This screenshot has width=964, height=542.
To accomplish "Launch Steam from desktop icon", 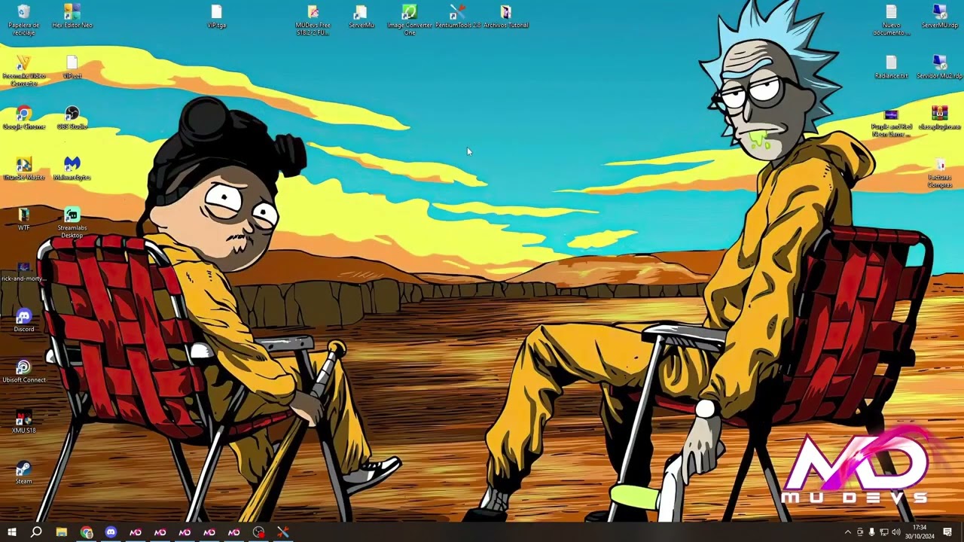I will pyautogui.click(x=23, y=473).
